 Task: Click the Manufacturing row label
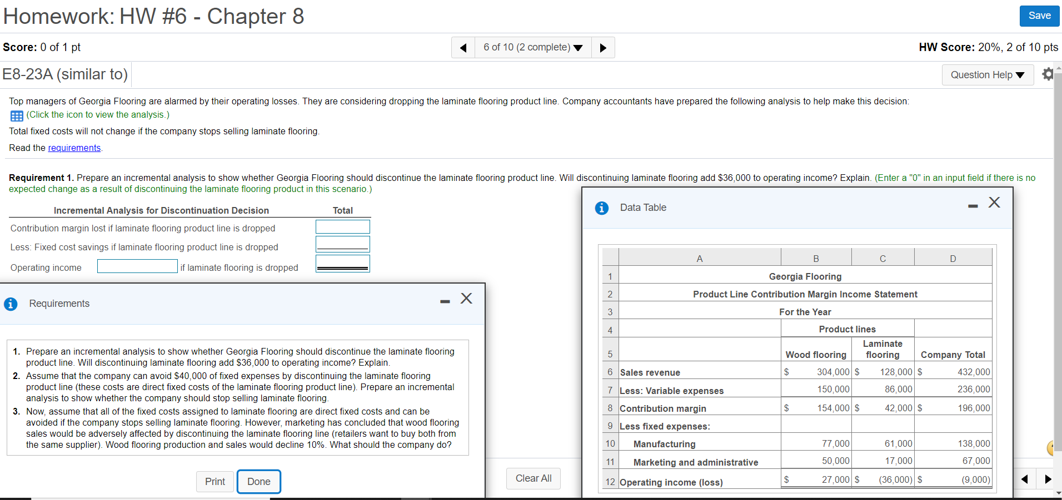(665, 444)
